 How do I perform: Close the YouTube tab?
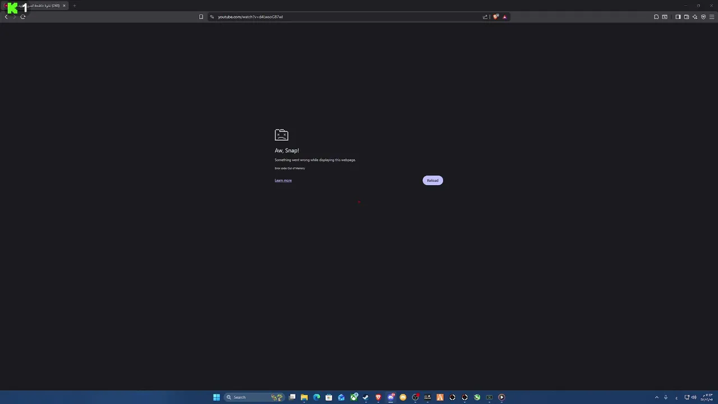tap(64, 6)
